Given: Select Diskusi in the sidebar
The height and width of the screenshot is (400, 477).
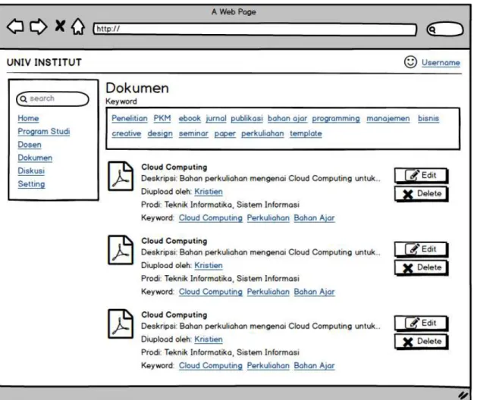Looking at the screenshot, I should [x=31, y=170].
